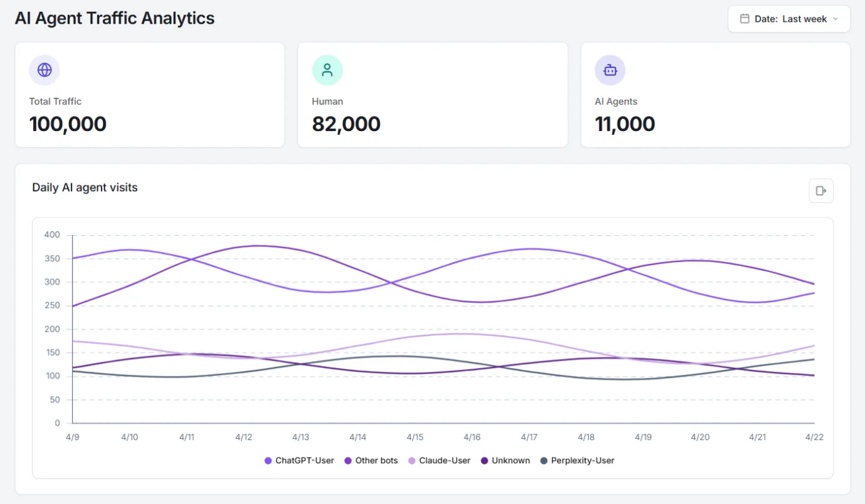Click the 4/18 x-axis date label
The width and height of the screenshot is (865, 504).
click(586, 437)
